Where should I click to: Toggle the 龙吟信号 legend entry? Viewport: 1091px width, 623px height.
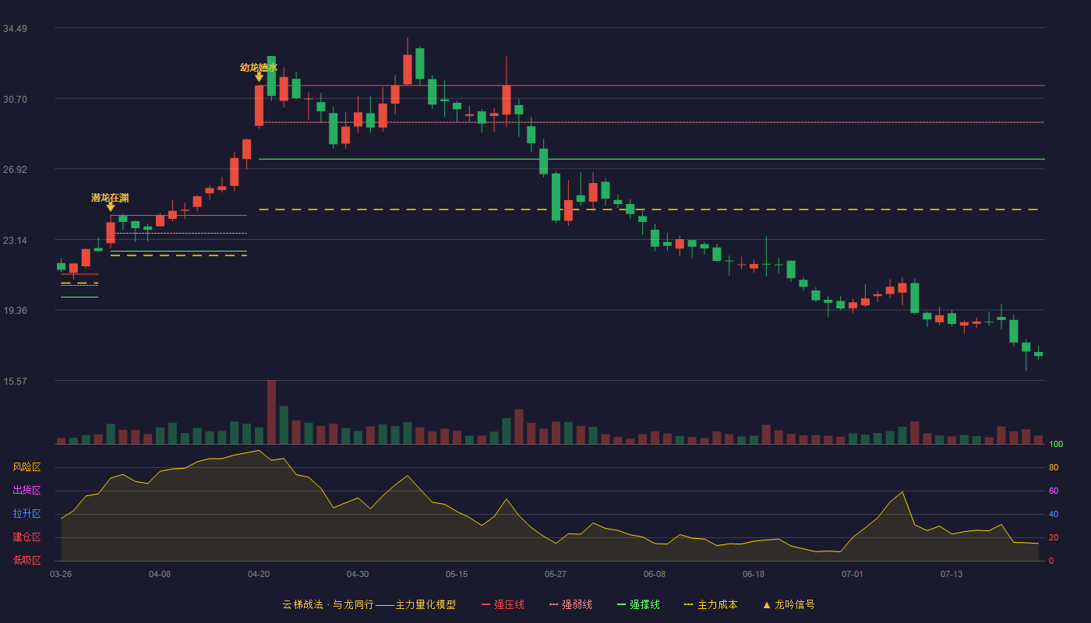click(x=788, y=604)
